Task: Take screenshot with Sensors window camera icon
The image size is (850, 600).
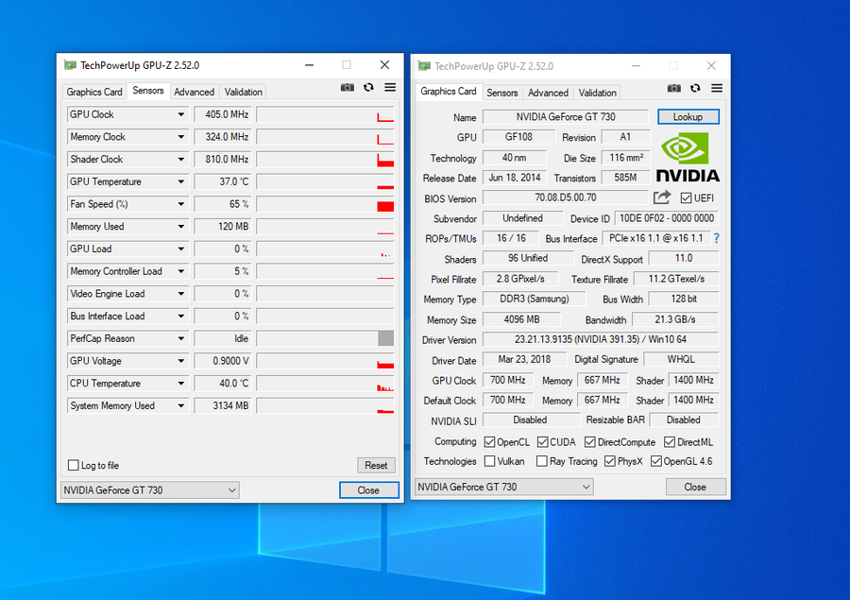Action: coord(347,87)
